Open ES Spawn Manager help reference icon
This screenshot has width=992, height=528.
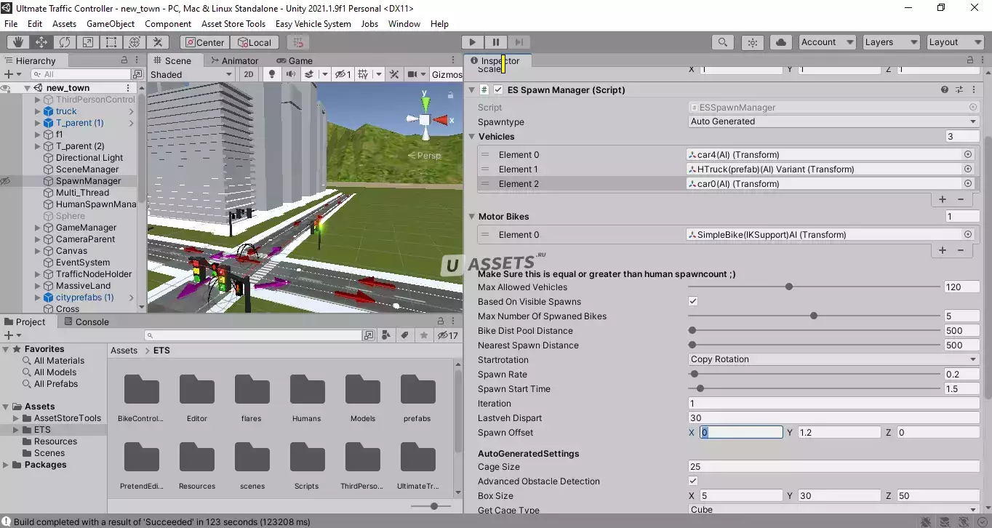click(x=945, y=89)
